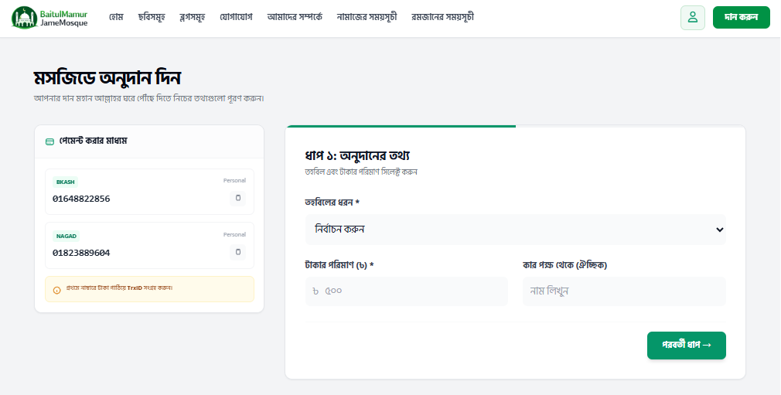This screenshot has height=395, width=781.
Task: Navigate to যোগাযোগ contact page
Action: pos(236,17)
